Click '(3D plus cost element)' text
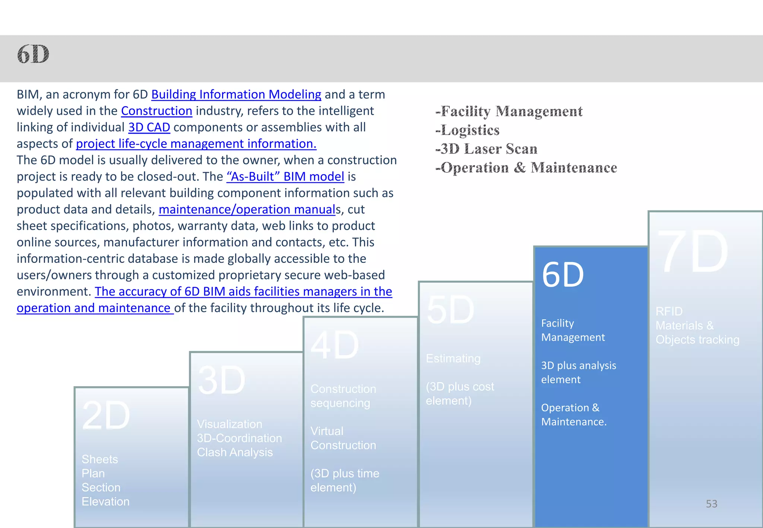 pos(460,394)
